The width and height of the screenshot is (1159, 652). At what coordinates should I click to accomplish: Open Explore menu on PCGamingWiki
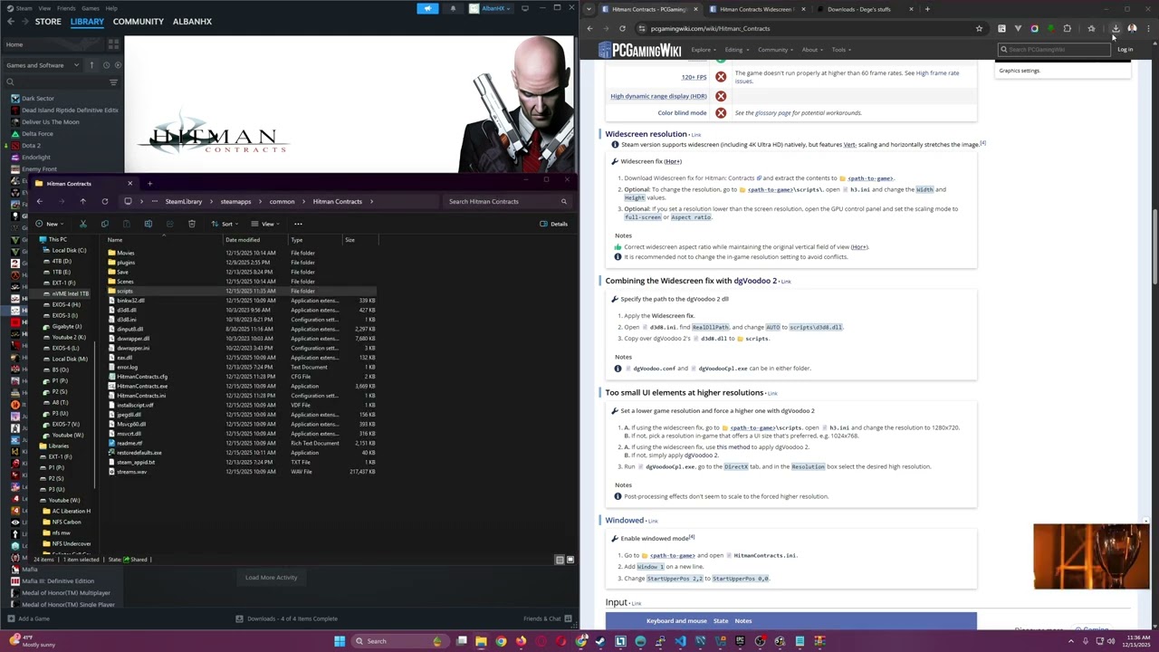(703, 50)
